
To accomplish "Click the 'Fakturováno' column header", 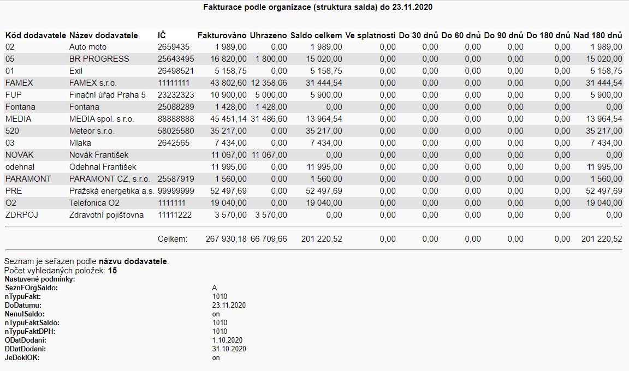I will (222, 35).
